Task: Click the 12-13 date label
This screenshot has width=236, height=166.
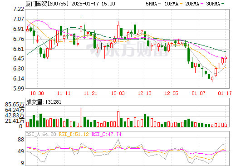Action: (x=145, y=93)
